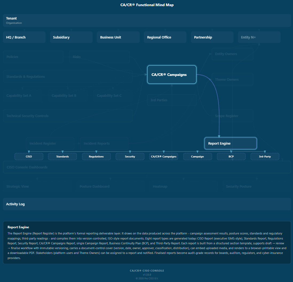Open the HQ / Branch entity node

pos(24,37)
